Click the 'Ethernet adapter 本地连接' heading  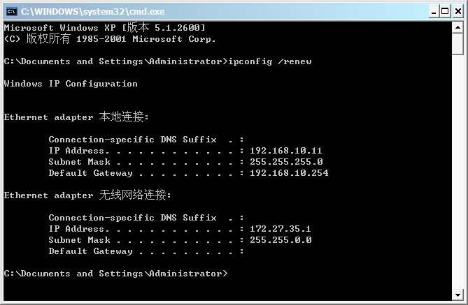coord(76,117)
